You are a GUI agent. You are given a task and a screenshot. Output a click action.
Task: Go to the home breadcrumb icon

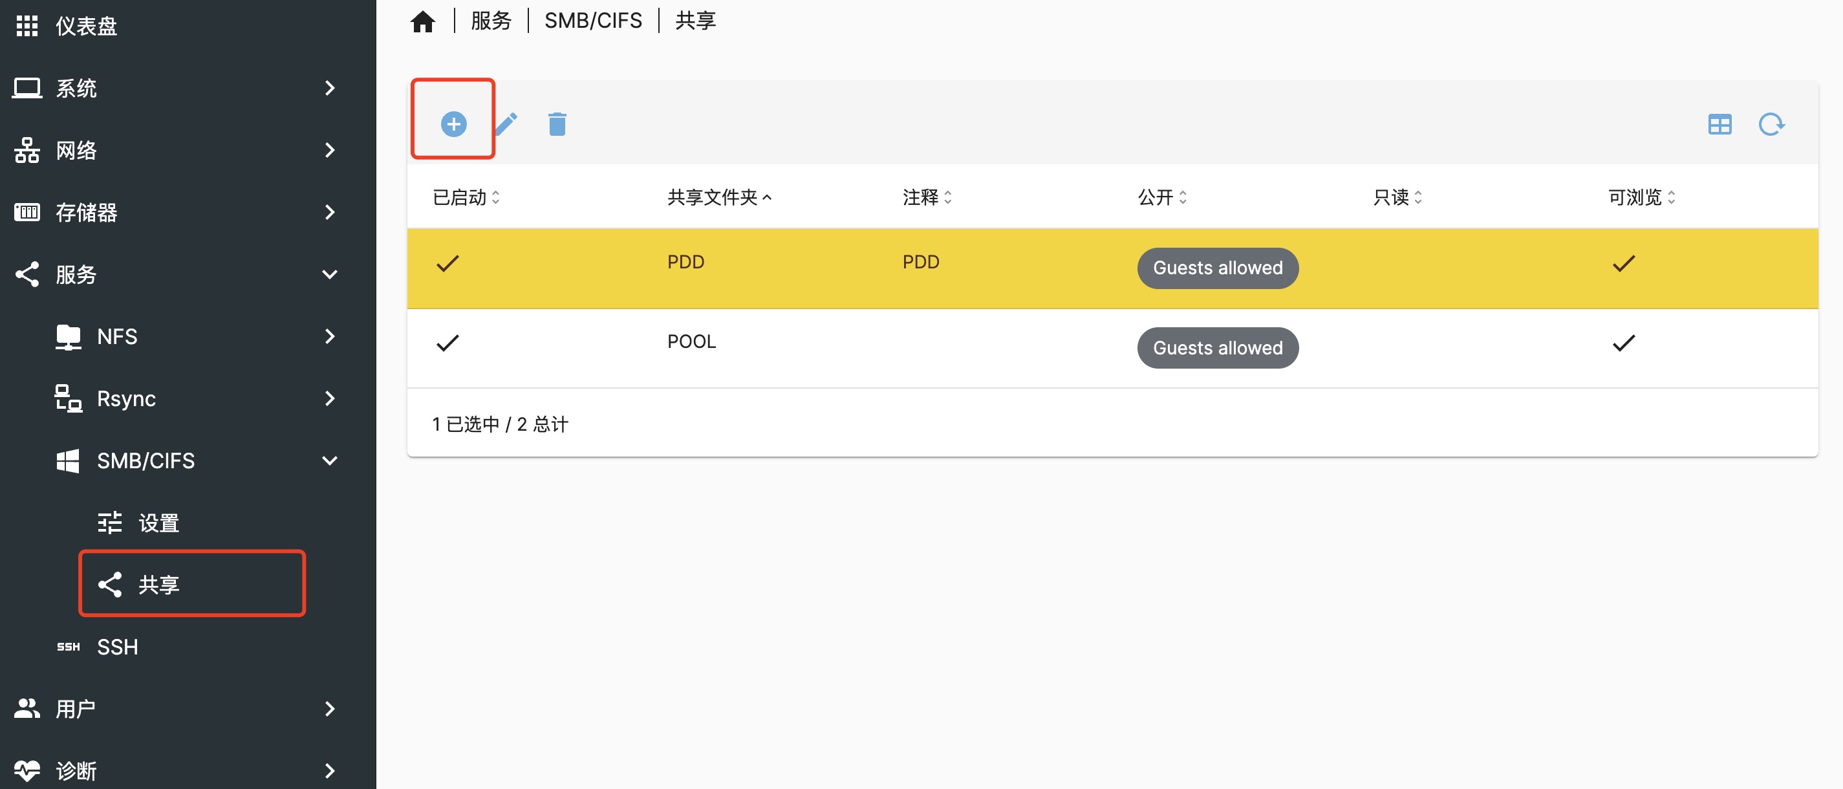[x=423, y=21]
